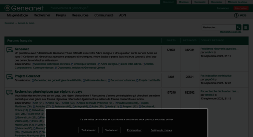
Task: Open Ressources menu
Action: (80, 15)
